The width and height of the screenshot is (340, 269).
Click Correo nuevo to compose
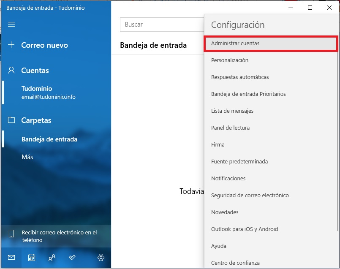pos(44,45)
